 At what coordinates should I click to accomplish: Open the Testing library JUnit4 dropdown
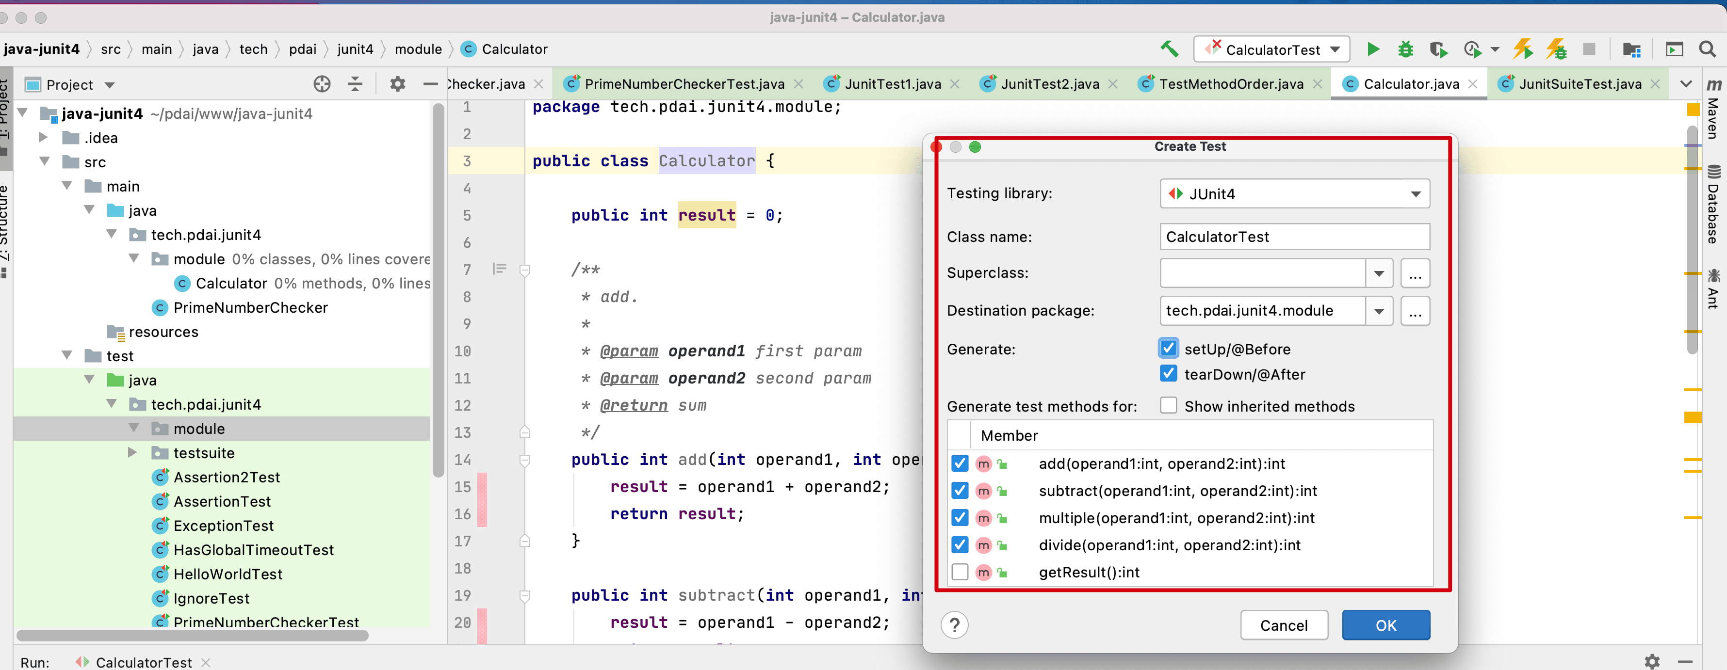pos(1294,193)
